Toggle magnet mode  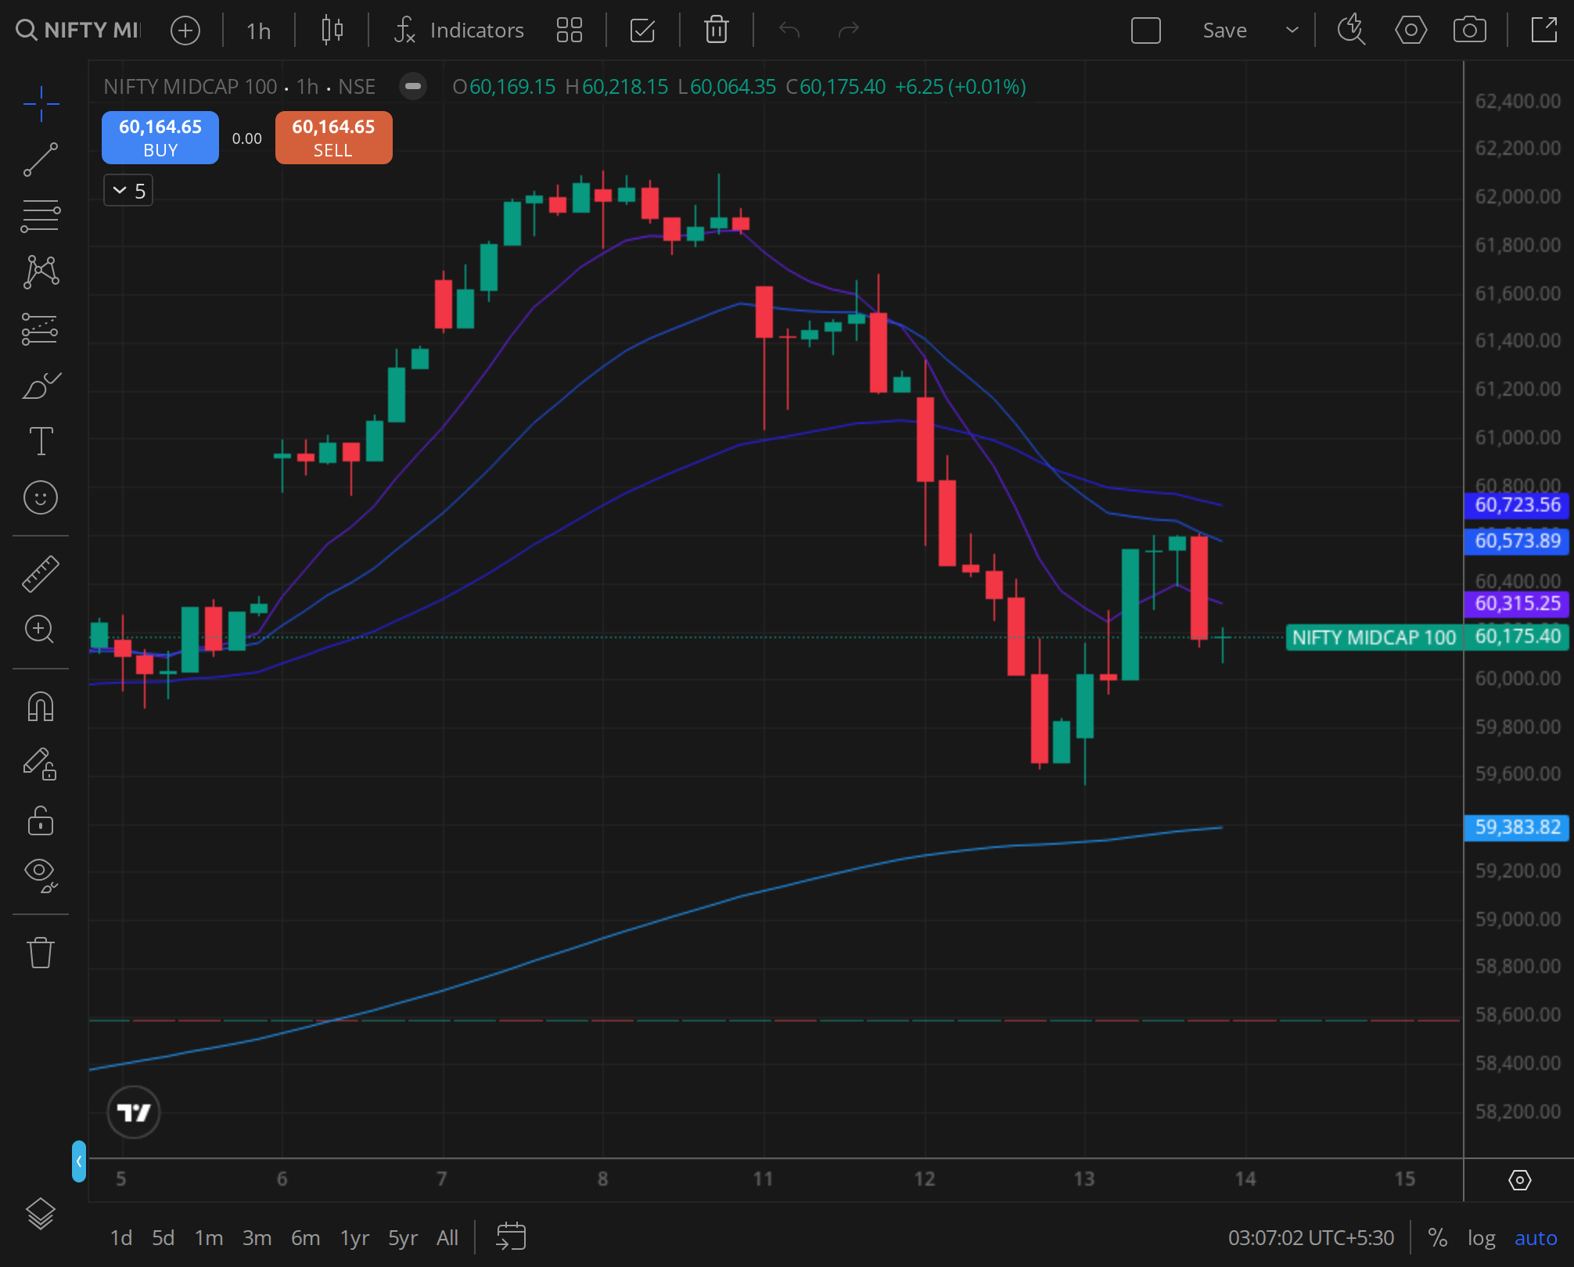tap(41, 706)
